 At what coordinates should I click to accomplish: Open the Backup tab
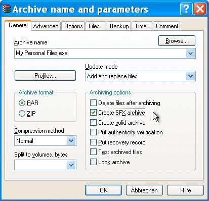(119, 26)
